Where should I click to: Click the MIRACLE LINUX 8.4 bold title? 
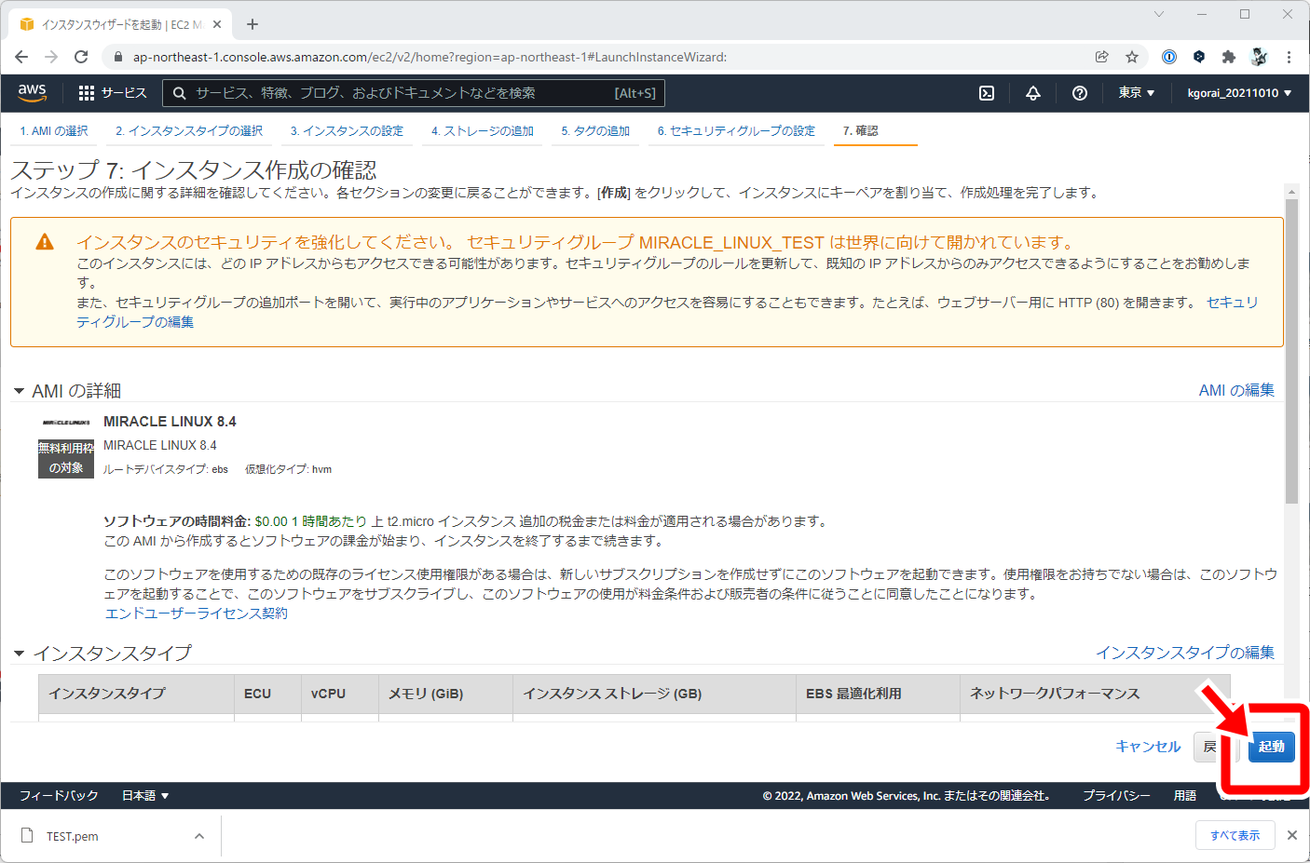tap(170, 422)
